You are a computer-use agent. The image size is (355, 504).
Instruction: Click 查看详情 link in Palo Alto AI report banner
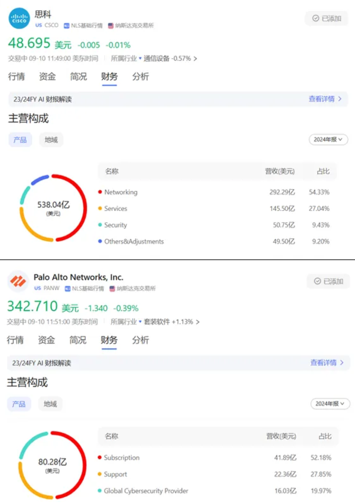[327, 363]
